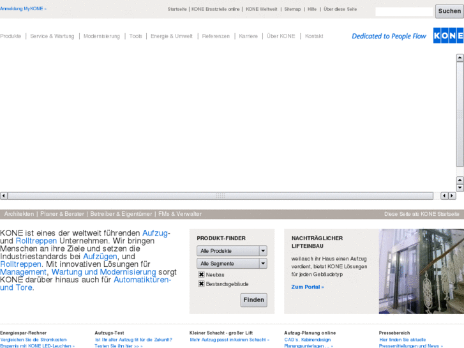Select Planer & Berater tab

pyautogui.click(x=62, y=214)
